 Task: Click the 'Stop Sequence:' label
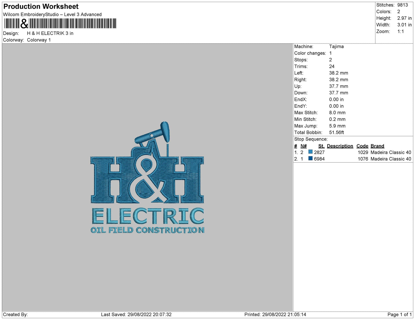(311, 139)
